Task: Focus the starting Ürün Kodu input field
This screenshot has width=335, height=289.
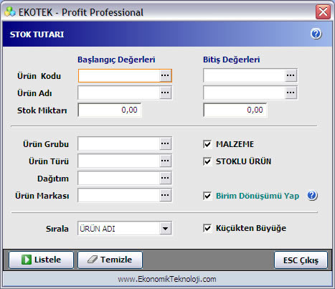Action: (x=119, y=75)
